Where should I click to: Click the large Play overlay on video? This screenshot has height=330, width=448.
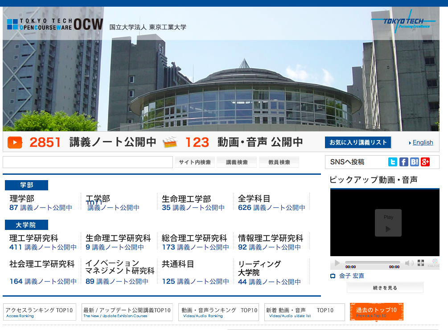[x=388, y=223]
